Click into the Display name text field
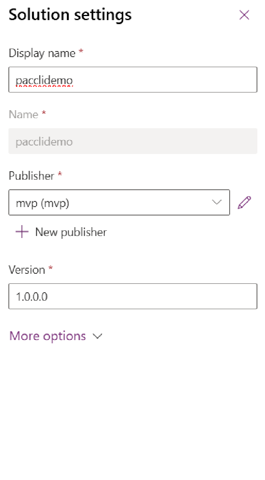Viewport: 265px width, 480px height. pyautogui.click(x=132, y=80)
